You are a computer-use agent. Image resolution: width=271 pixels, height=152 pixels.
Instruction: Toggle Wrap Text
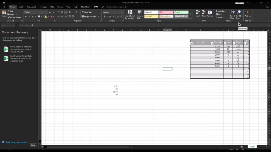click(x=87, y=12)
